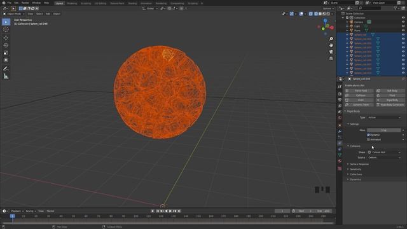Expand the Collections panel
407x229 pixels.
coord(355,174)
